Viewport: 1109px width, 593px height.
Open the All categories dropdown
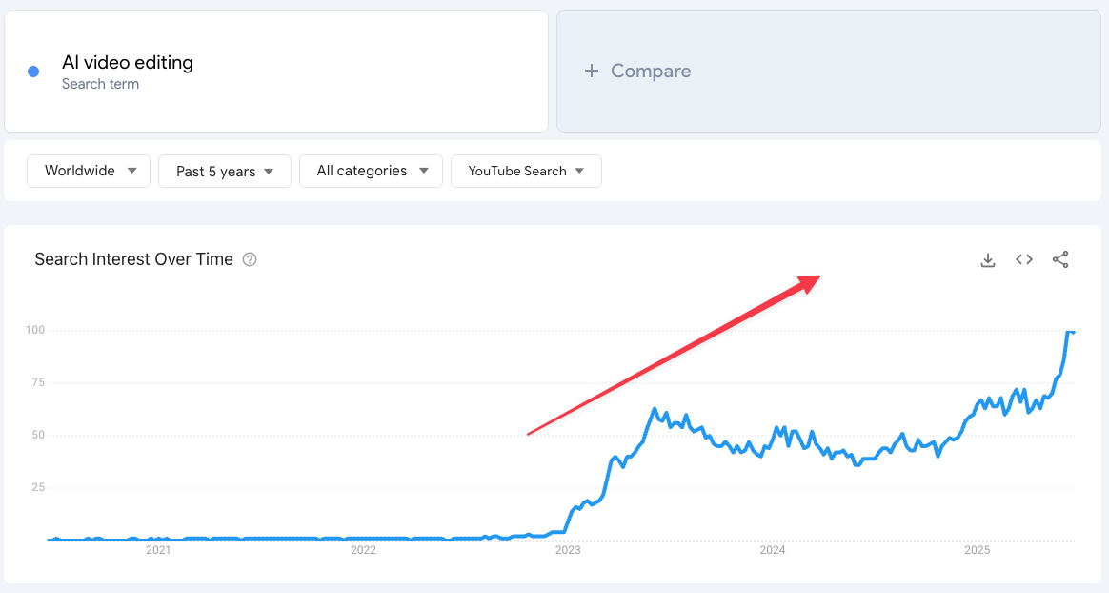[x=371, y=171]
